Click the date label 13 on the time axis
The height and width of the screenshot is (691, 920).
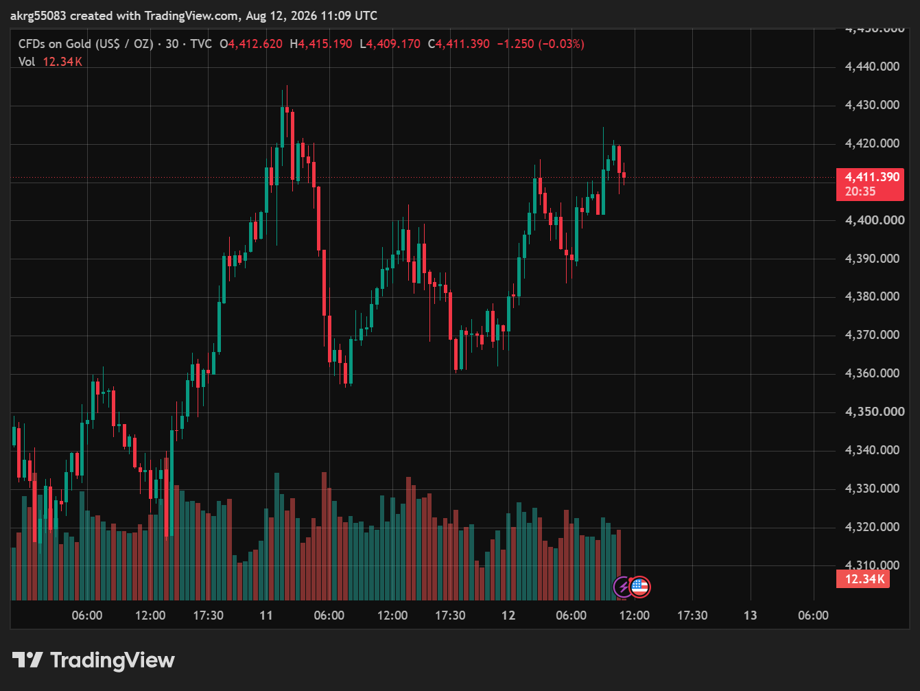[x=751, y=616]
